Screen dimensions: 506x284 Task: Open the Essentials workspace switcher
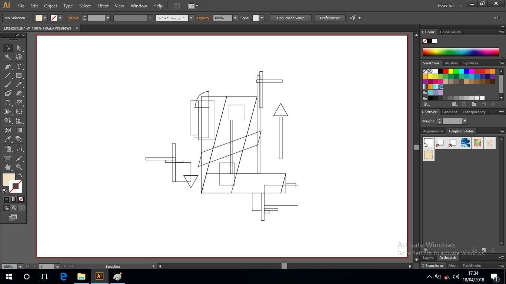click(450, 6)
